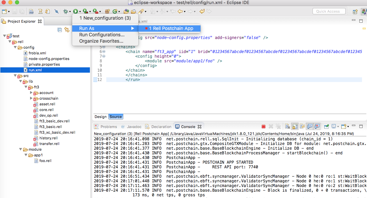Click the Search flashlight icon in toolbar
This screenshot has height=198, width=367.
click(141, 11)
